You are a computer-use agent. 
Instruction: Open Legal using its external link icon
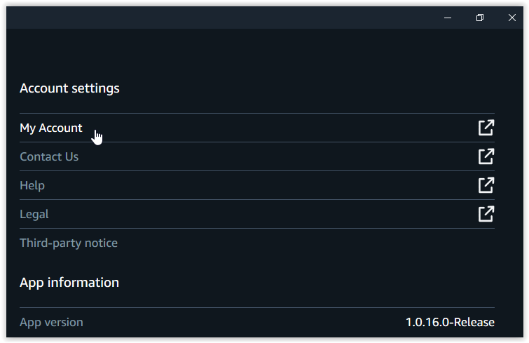tap(486, 214)
